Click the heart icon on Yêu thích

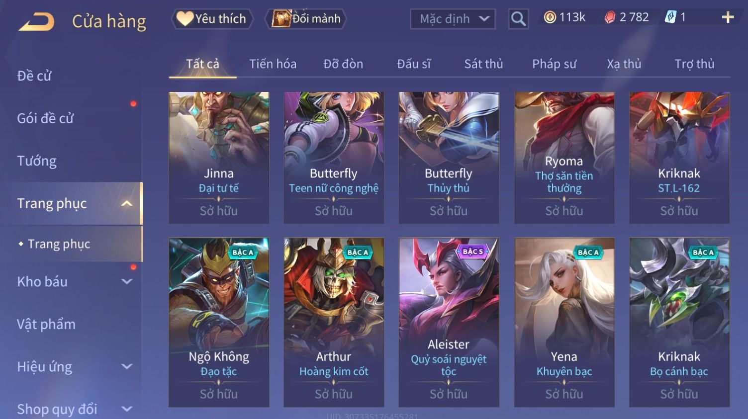185,19
